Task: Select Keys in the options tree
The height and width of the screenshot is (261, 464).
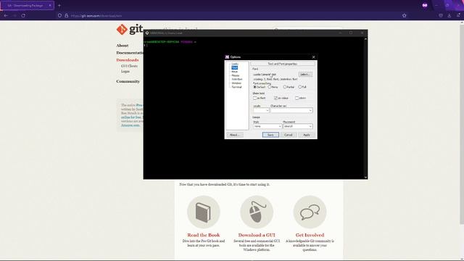Action: [x=234, y=72]
